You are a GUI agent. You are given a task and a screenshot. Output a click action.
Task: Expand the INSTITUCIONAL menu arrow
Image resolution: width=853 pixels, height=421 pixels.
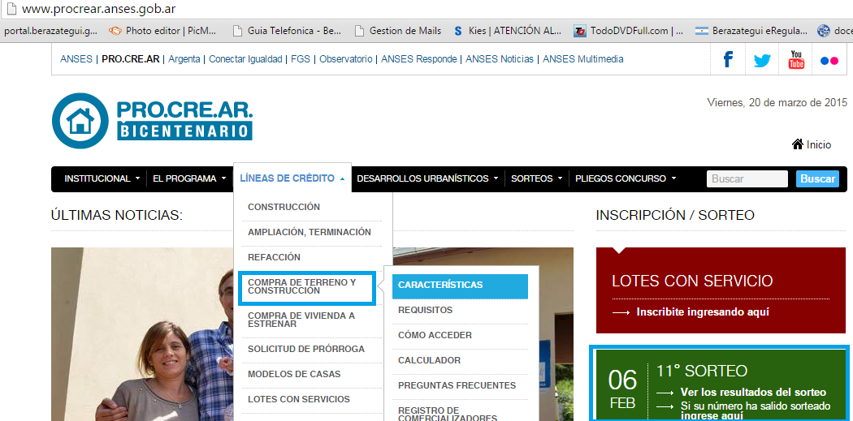coord(137,178)
